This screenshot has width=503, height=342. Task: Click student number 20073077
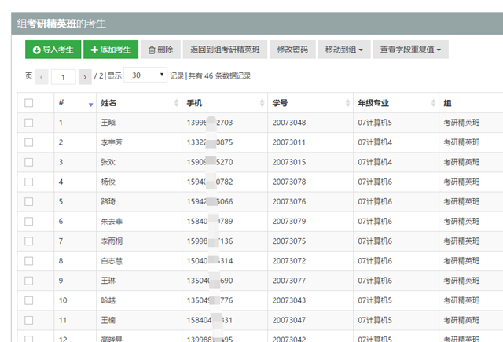click(x=289, y=281)
